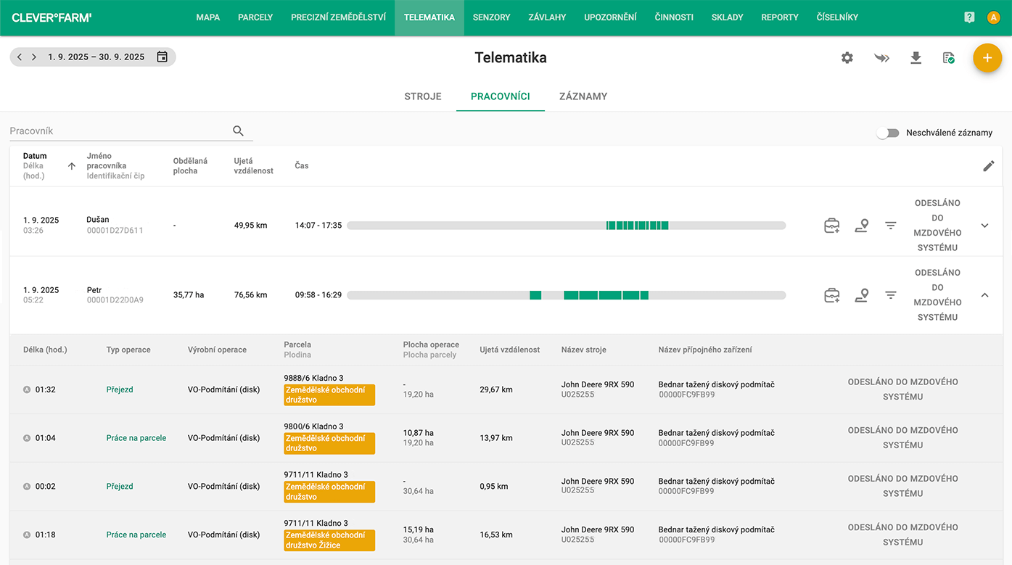Expand Dušan's record with the chevron
The width and height of the screenshot is (1012, 565).
pos(984,226)
